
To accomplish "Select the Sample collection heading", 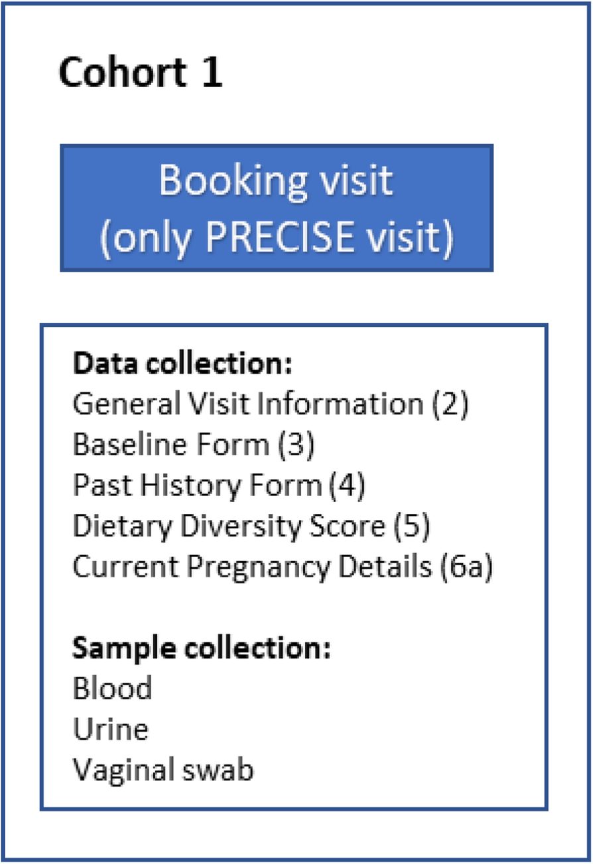I will click(x=202, y=648).
